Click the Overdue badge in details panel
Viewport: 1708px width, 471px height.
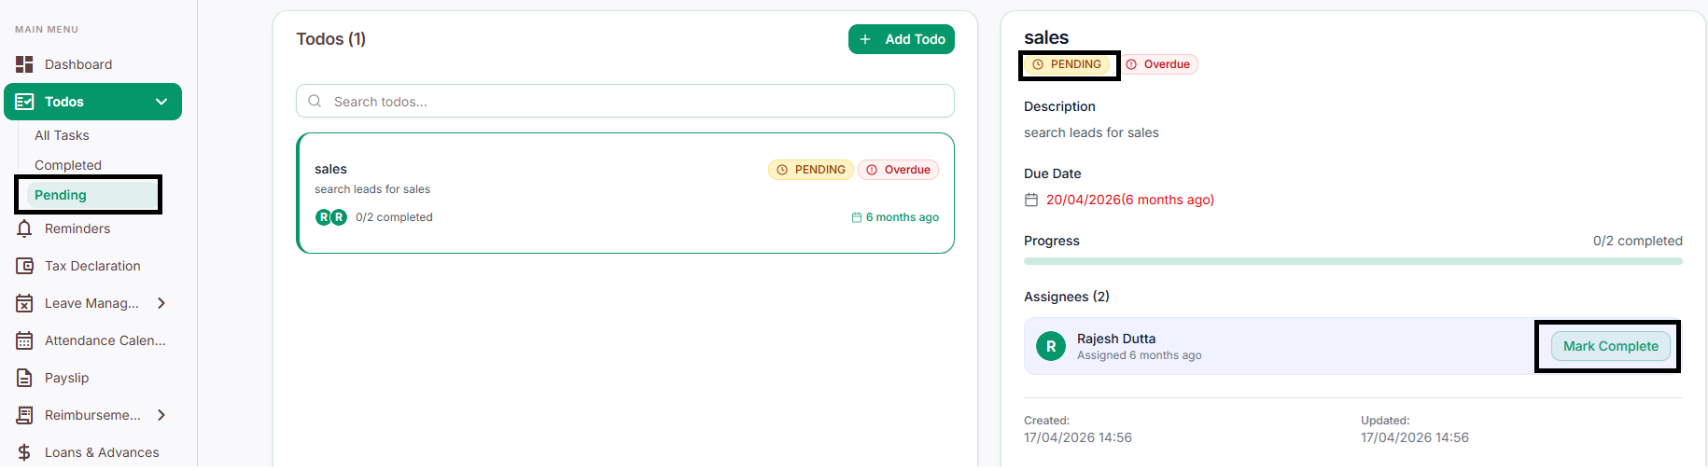pyautogui.click(x=1157, y=64)
